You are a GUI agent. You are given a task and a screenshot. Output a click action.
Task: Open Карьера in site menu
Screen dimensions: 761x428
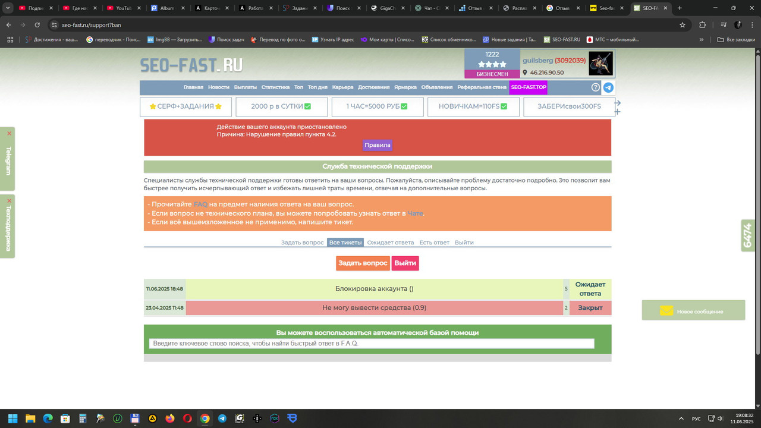343,87
